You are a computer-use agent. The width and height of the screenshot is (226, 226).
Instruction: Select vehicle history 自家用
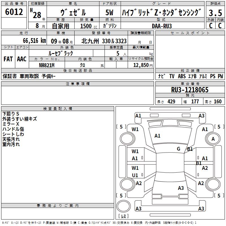(x=60, y=26)
